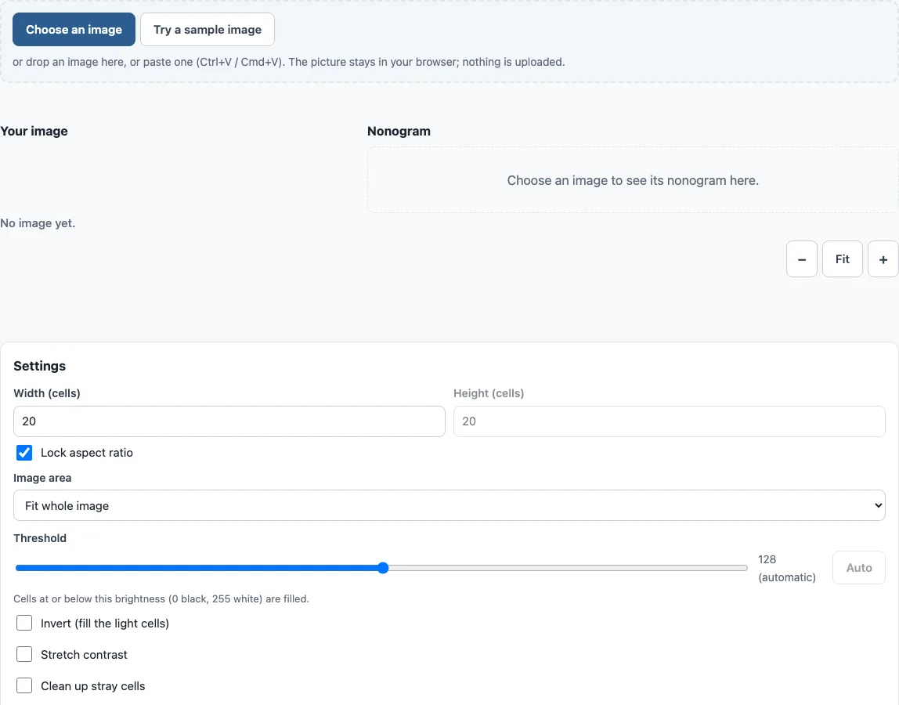Click the '128 (automatic)' threshold value
Image resolution: width=899 pixels, height=705 pixels.
pyautogui.click(x=786, y=568)
